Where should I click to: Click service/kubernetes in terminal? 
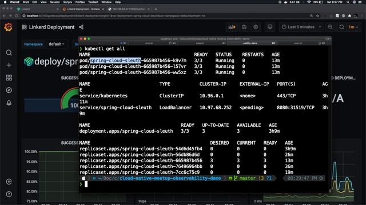click(104, 96)
